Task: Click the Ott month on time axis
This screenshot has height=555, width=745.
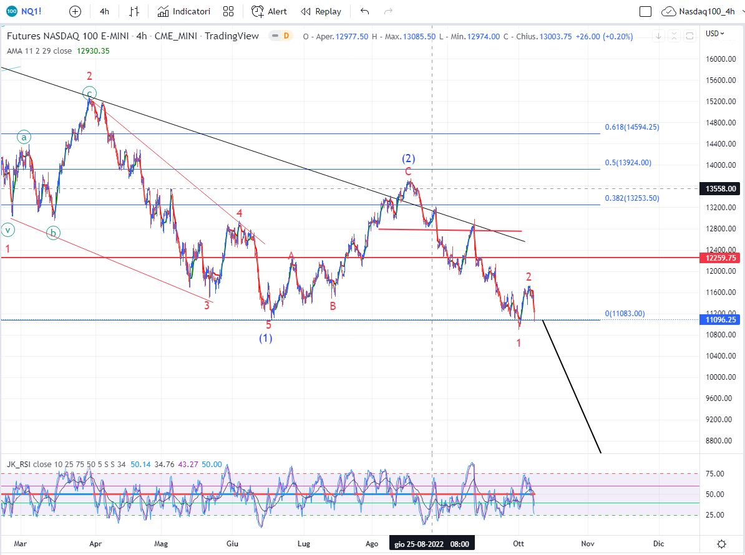Action: click(x=519, y=544)
